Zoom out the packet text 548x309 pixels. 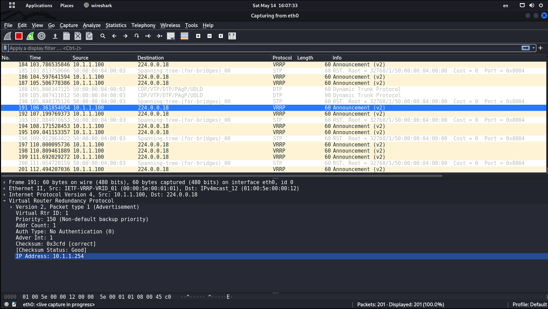(210, 36)
